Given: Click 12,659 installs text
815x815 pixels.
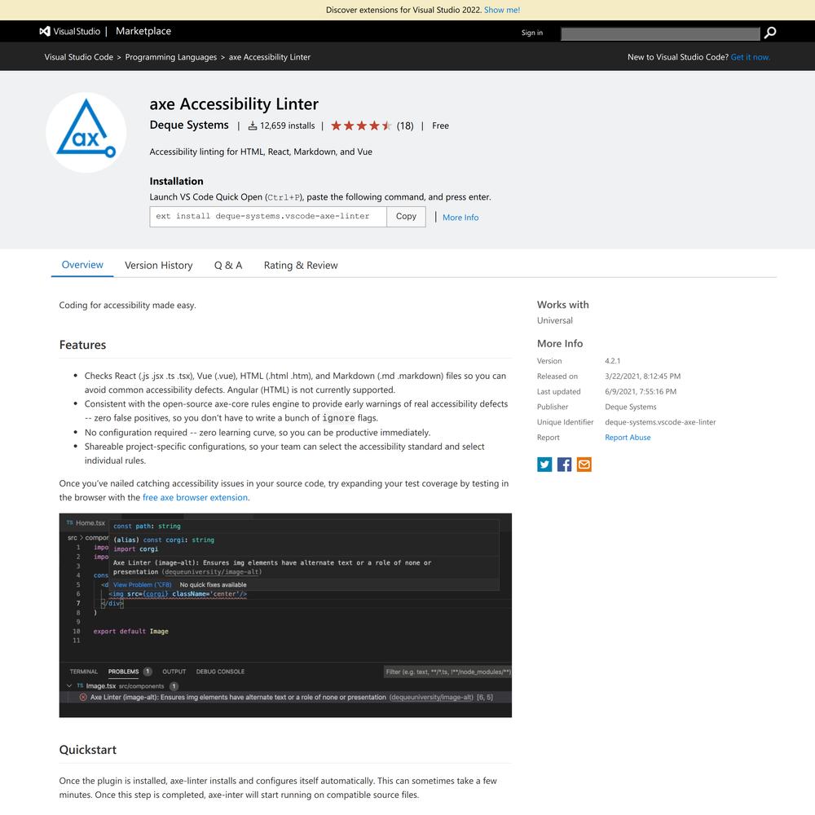Looking at the screenshot, I should [288, 126].
